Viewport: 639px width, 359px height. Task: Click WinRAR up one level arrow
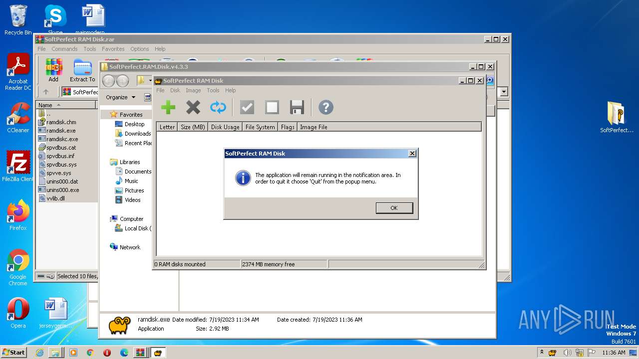[46, 92]
